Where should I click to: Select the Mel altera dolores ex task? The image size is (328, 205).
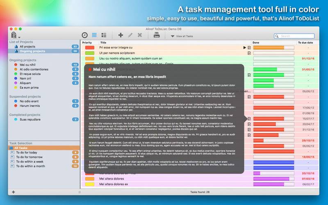pos(200,184)
